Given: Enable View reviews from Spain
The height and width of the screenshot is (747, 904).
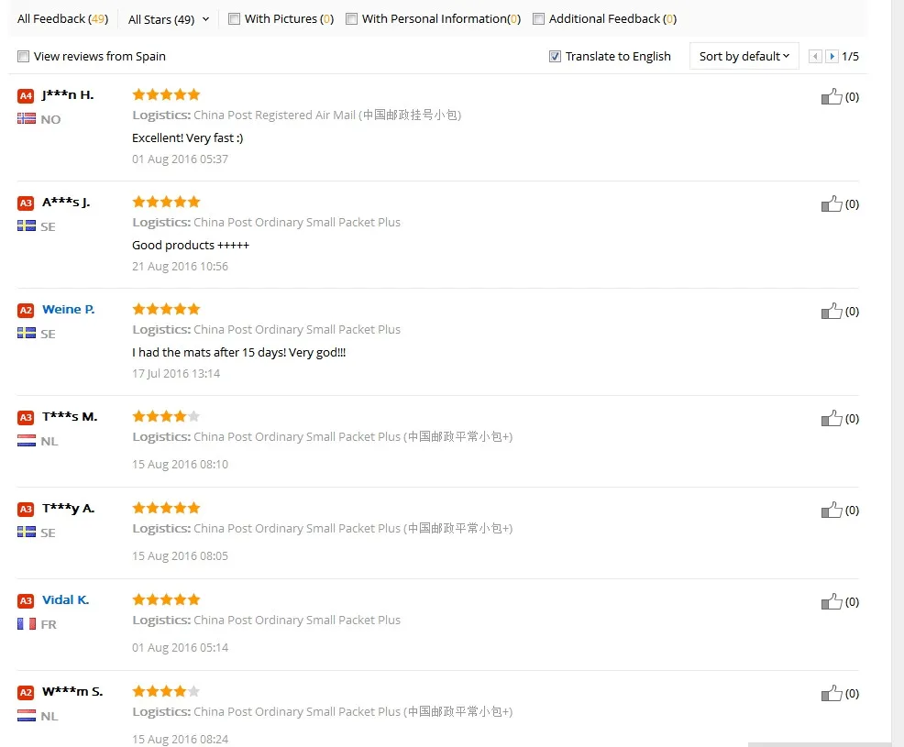Looking at the screenshot, I should coord(23,57).
